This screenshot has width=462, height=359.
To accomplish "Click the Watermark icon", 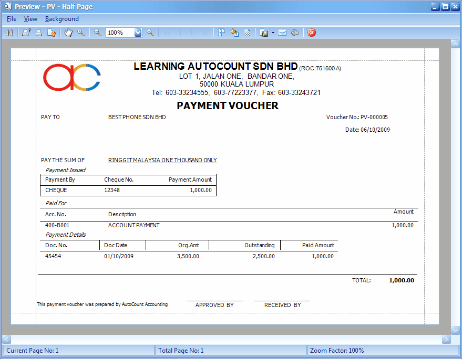I will (247, 33).
